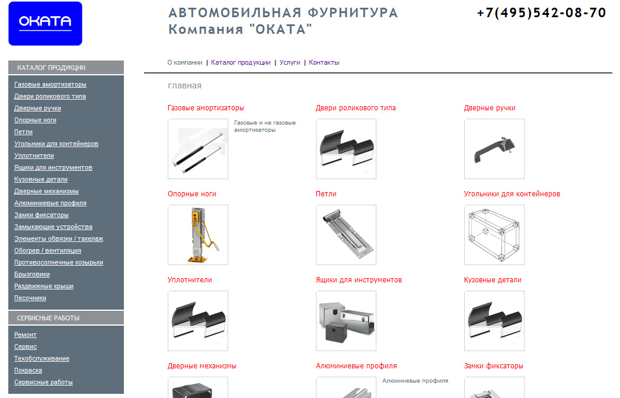Open the 'Техобслуживание' service link
The image size is (620, 398).
[x=41, y=358]
